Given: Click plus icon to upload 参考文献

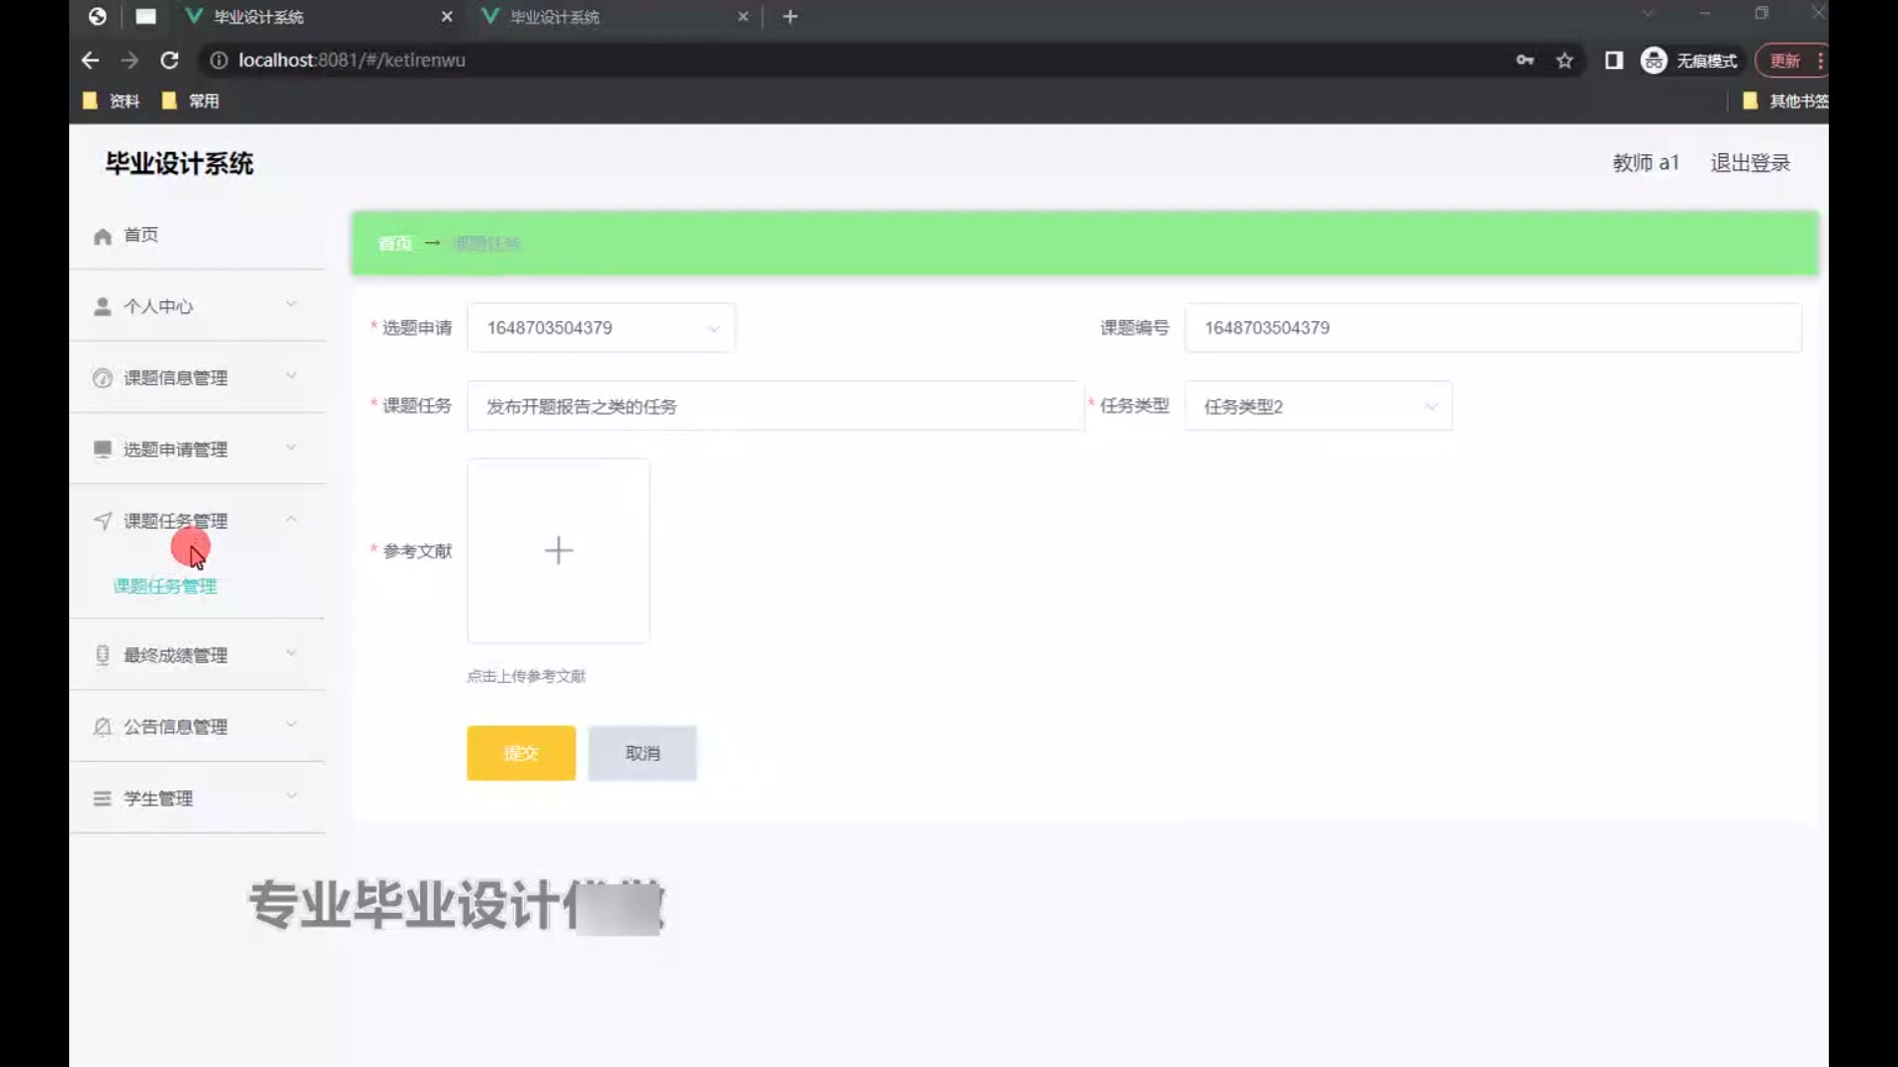Looking at the screenshot, I should coord(559,550).
